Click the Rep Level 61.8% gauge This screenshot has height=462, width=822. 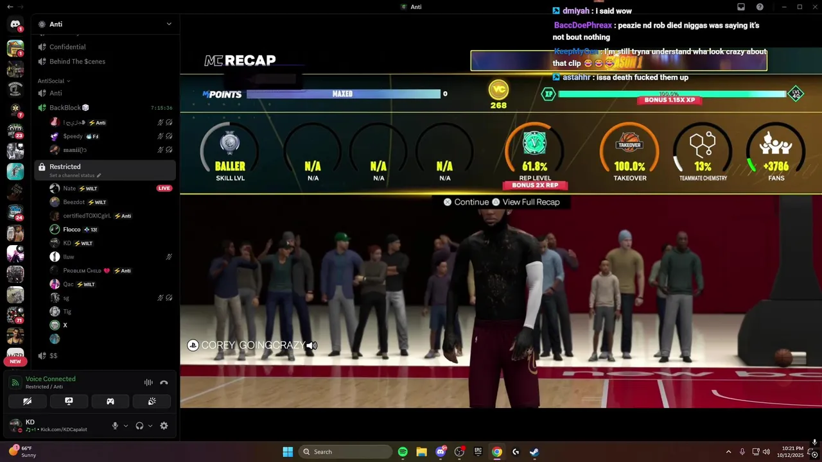pos(534,152)
